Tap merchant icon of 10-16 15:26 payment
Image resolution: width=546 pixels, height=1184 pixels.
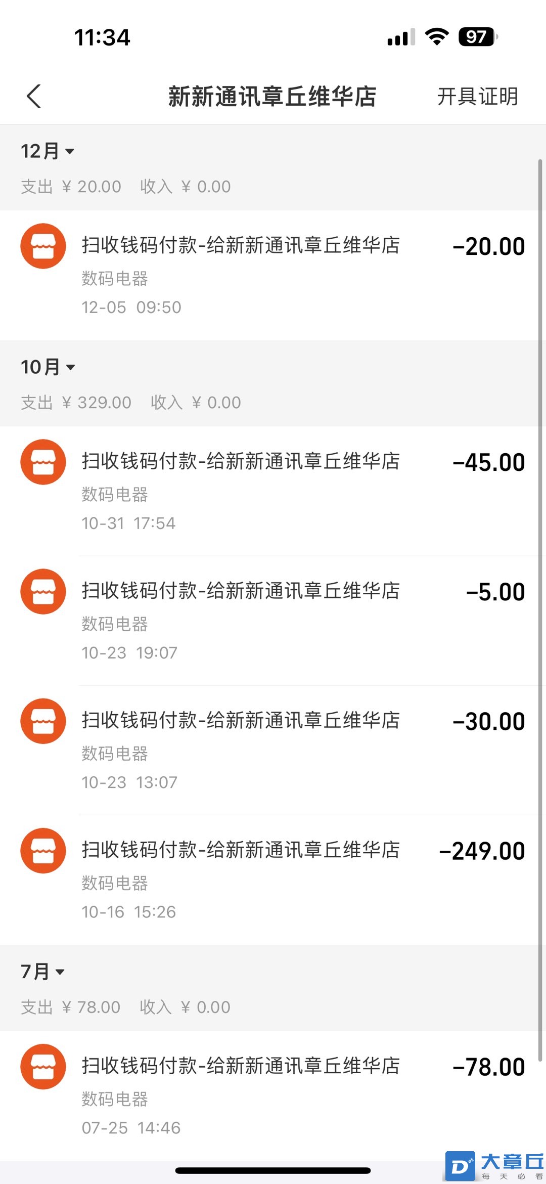43,850
